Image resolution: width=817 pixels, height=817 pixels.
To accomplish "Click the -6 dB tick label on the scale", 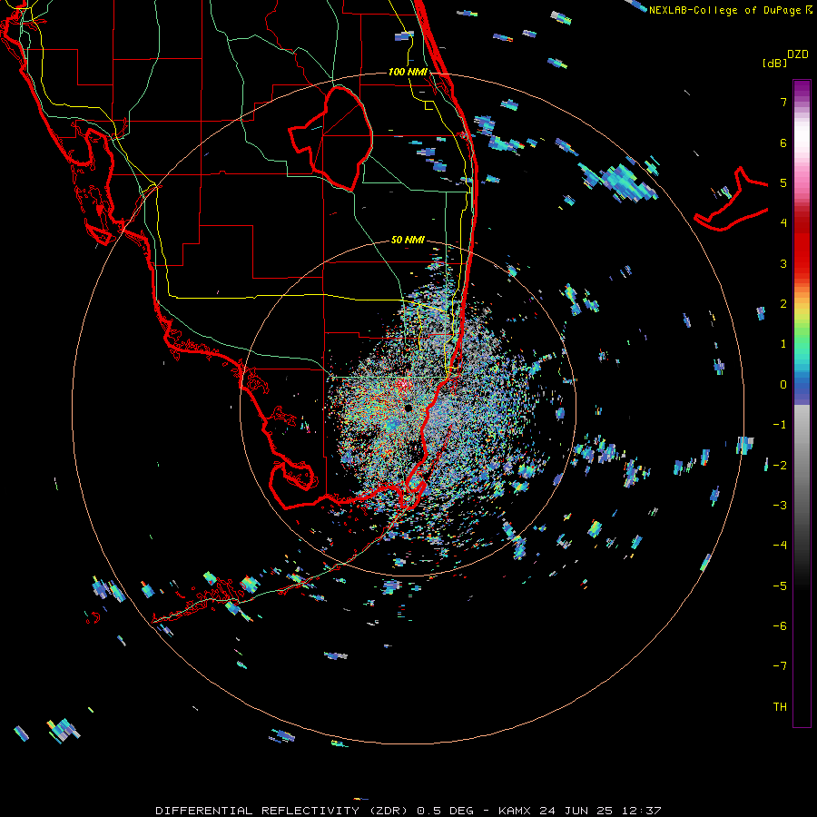I will tap(780, 625).
